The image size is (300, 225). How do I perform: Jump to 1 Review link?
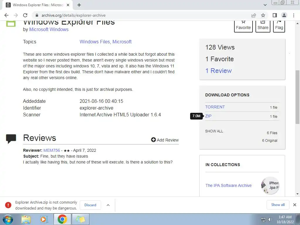pyautogui.click(x=219, y=71)
